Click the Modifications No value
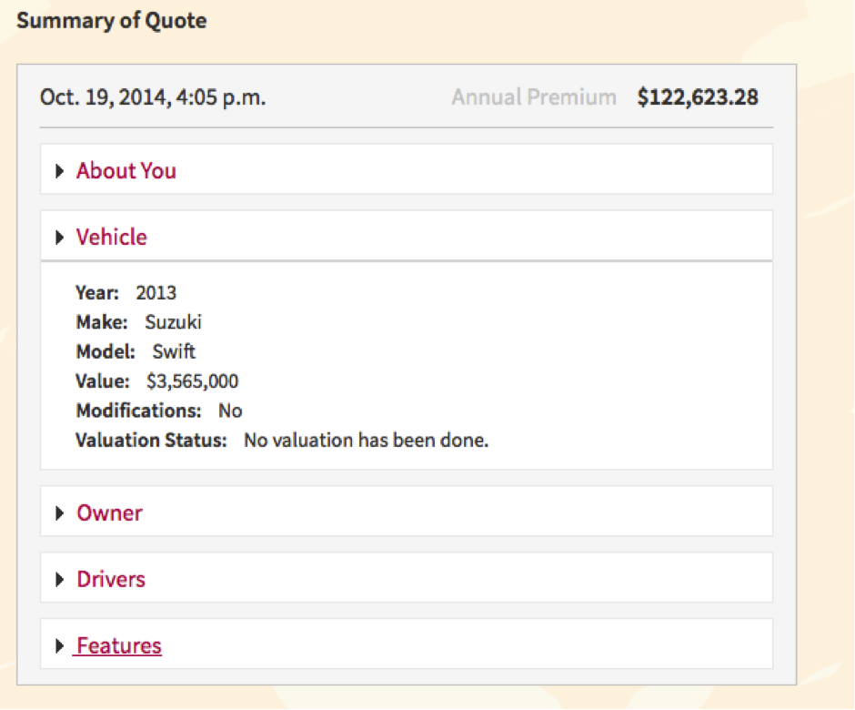The image size is (855, 710). 230,411
